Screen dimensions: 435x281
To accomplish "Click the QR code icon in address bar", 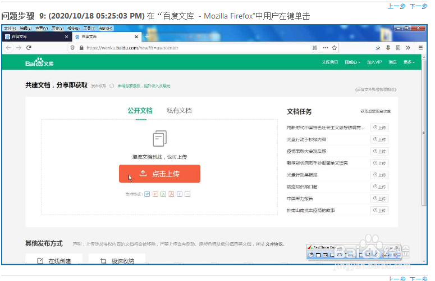I will (314, 48).
